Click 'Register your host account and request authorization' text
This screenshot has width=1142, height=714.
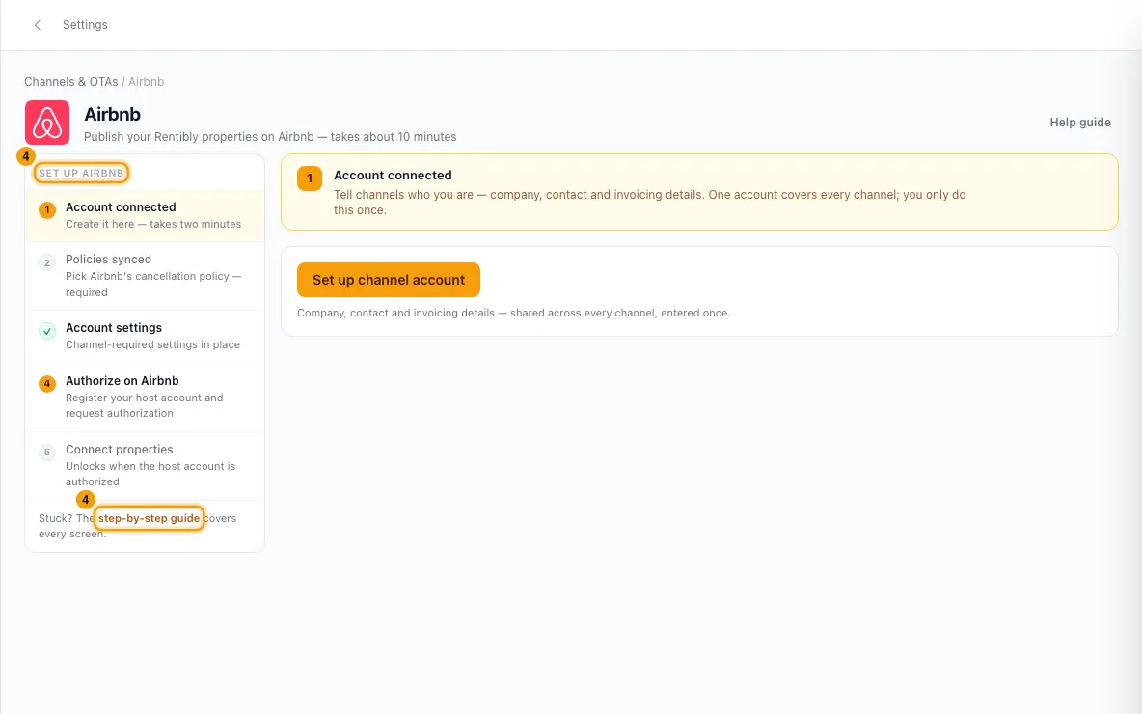tap(145, 405)
